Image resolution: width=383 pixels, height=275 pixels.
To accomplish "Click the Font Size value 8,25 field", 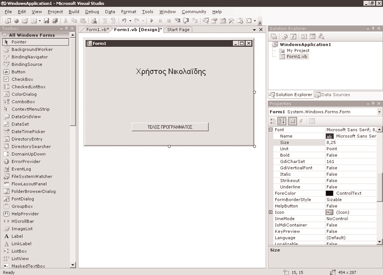I will pyautogui.click(x=351, y=143).
